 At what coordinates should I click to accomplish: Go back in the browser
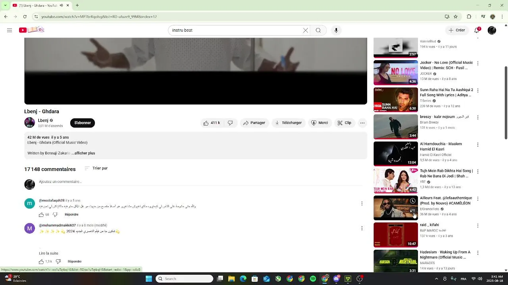[x=6, y=17]
